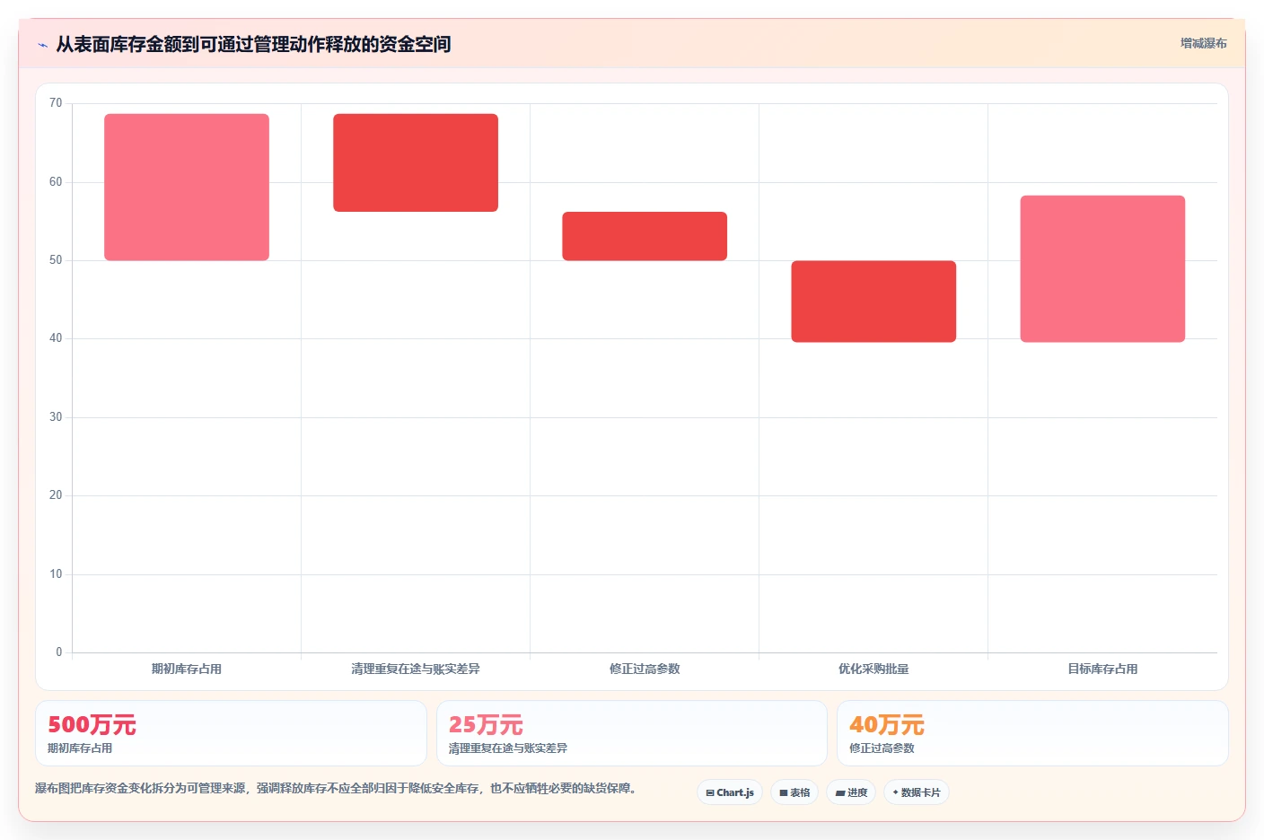Open the 40万元 data card
Viewport: 1264px width, 840px height.
click(x=1032, y=733)
